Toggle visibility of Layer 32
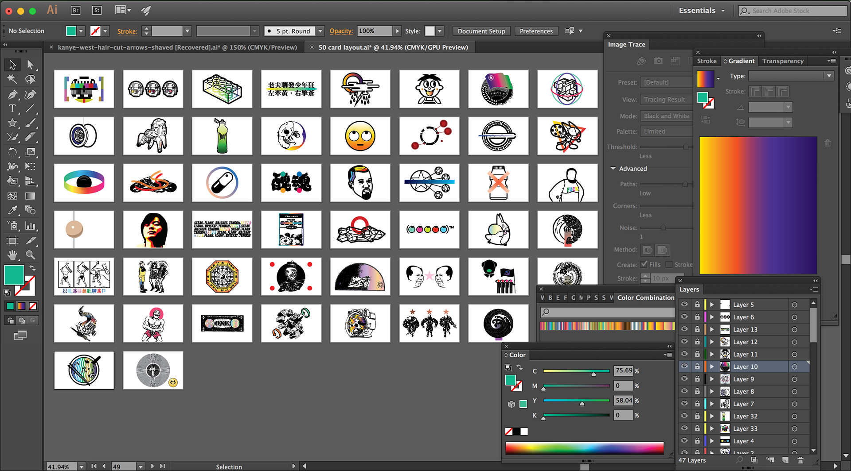Screen dimensions: 851x471 685,416
